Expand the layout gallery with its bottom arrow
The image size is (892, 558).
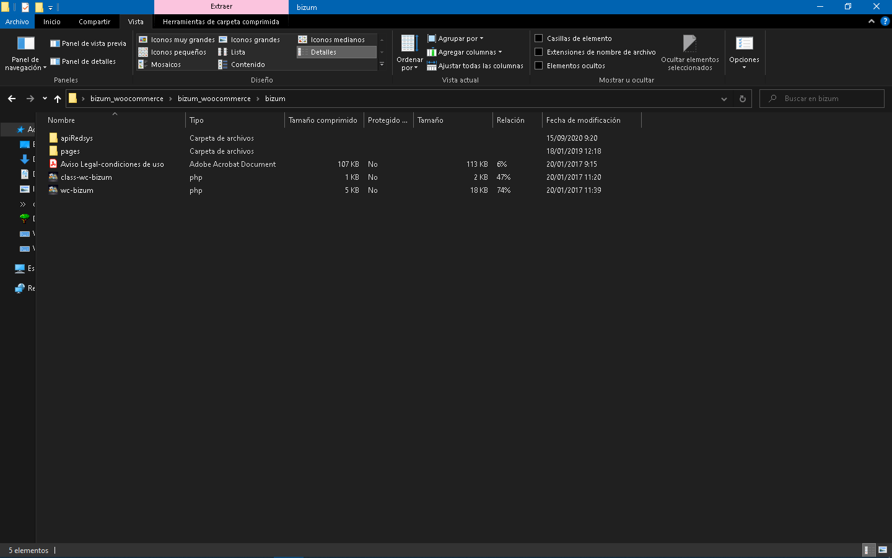382,64
